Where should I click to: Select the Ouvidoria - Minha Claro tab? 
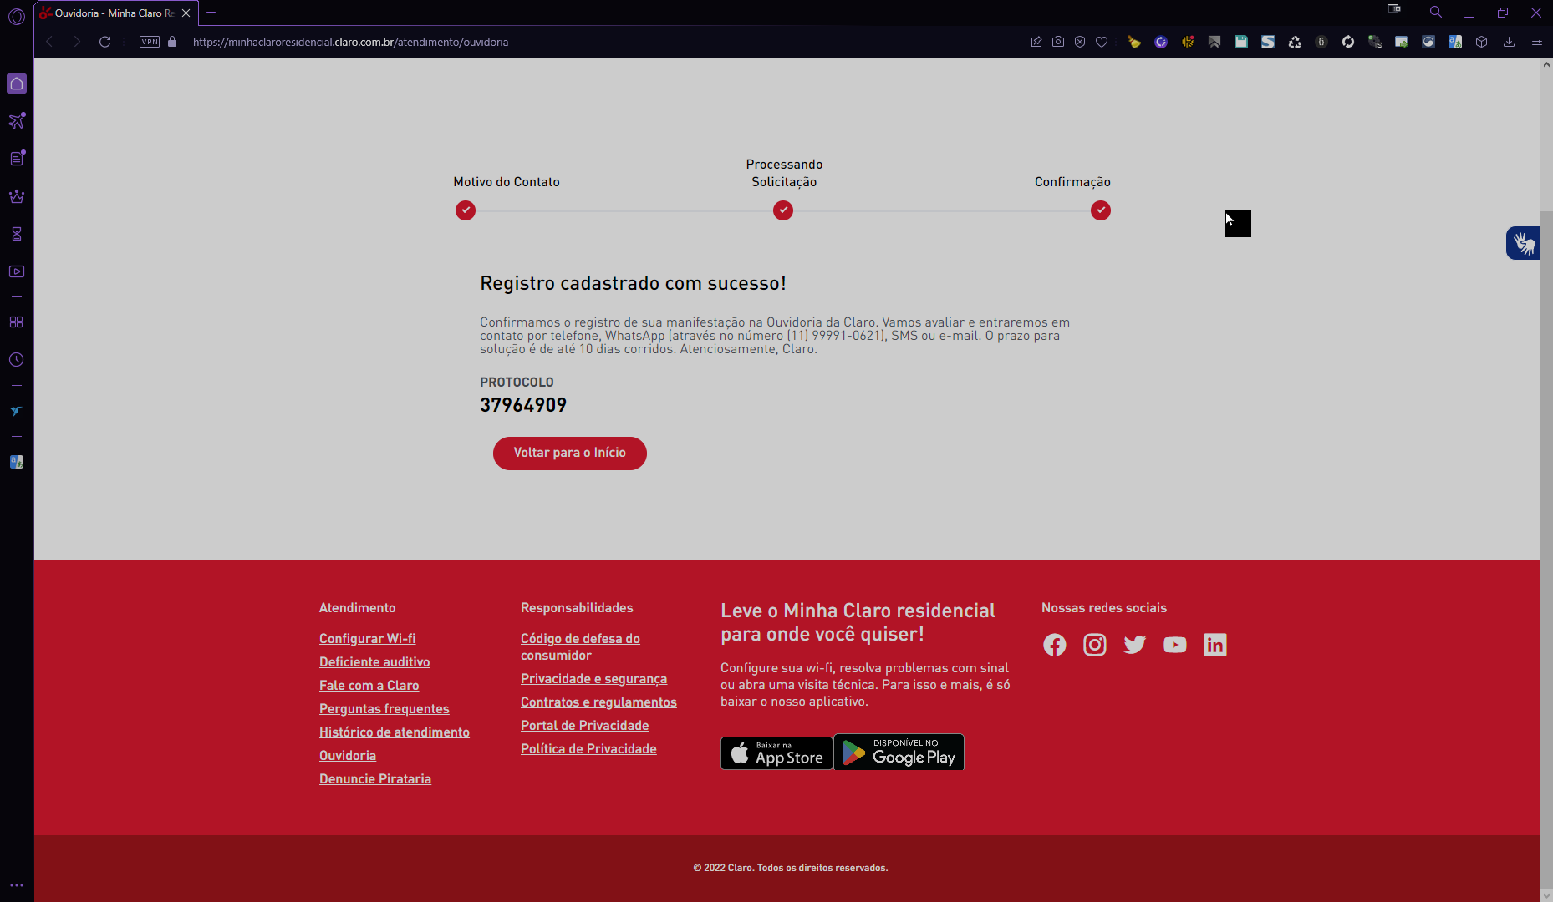pyautogui.click(x=115, y=13)
